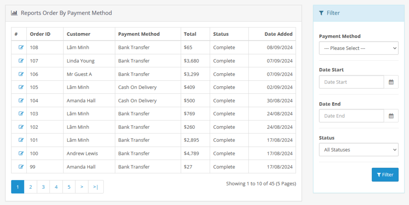Open the Date End calendar picker
The image size is (409, 205).
[x=391, y=116]
